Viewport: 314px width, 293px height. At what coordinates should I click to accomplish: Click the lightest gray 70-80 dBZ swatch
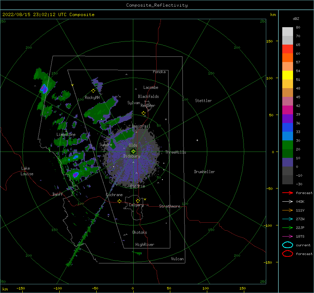tap(287, 32)
